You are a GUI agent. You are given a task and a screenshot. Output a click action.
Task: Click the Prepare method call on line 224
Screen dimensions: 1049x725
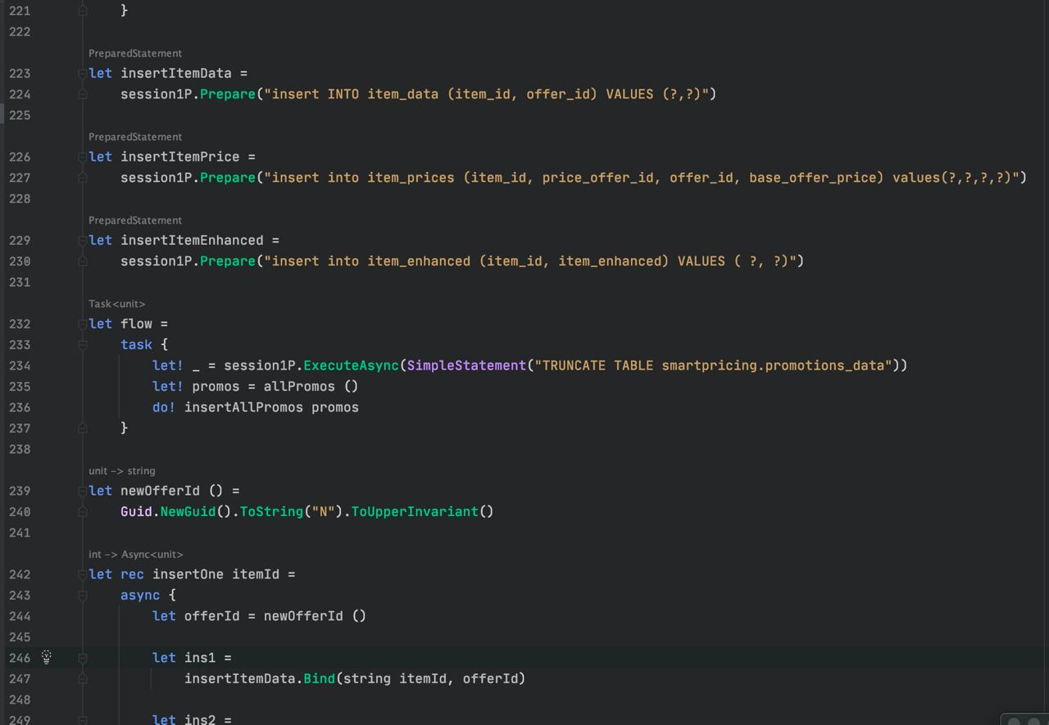point(228,94)
